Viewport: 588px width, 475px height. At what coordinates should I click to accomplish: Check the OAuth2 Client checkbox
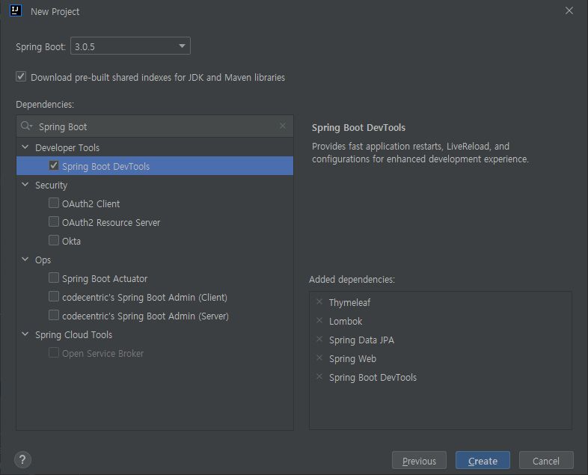(x=54, y=203)
